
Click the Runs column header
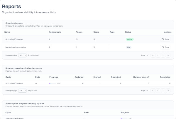[112, 32]
